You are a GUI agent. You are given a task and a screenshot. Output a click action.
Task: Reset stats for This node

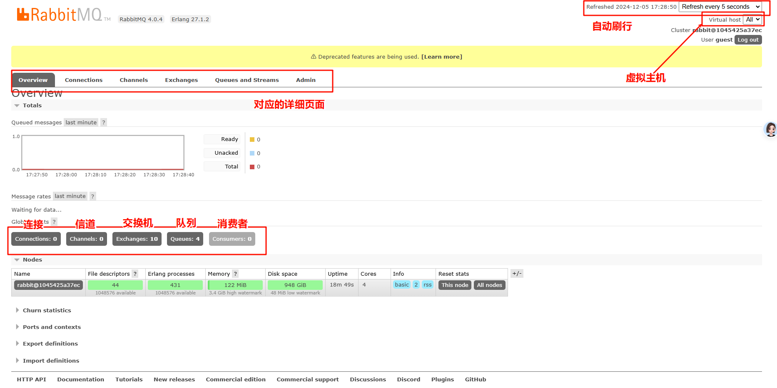454,285
